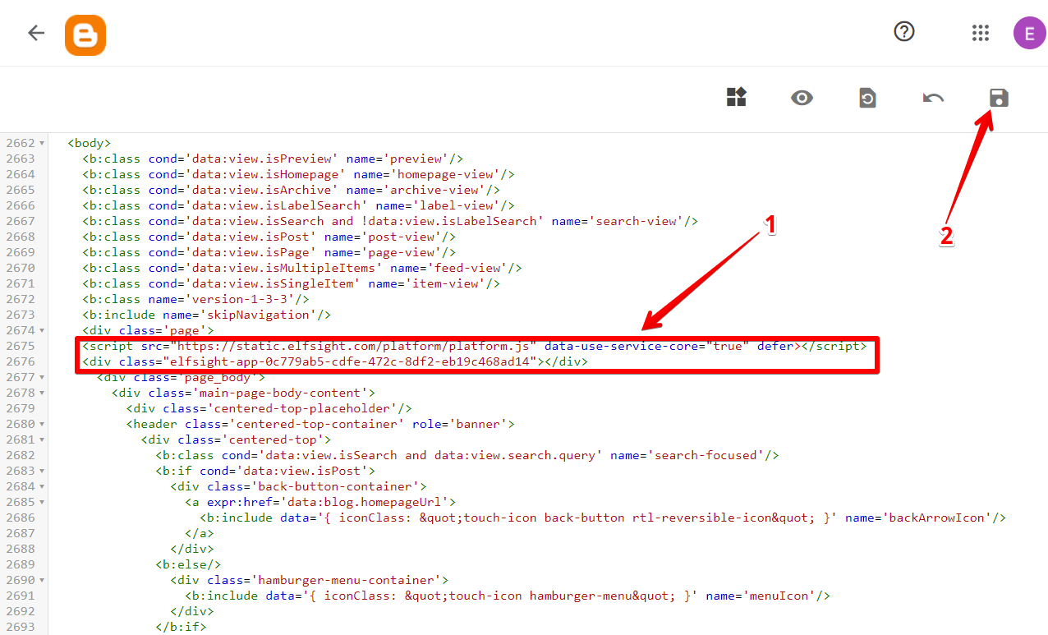Collapse the centered-top div at line 2681
This screenshot has height=635, width=1048.
point(42,439)
